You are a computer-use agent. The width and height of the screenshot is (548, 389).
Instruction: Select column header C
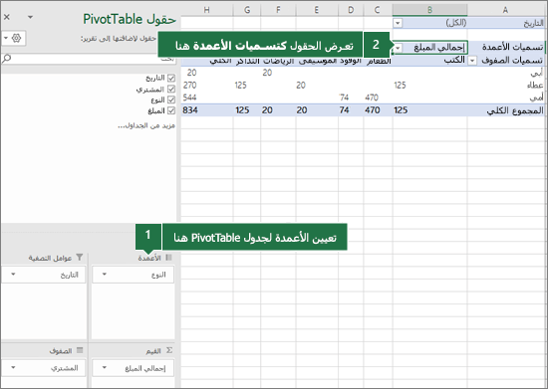tap(378, 10)
